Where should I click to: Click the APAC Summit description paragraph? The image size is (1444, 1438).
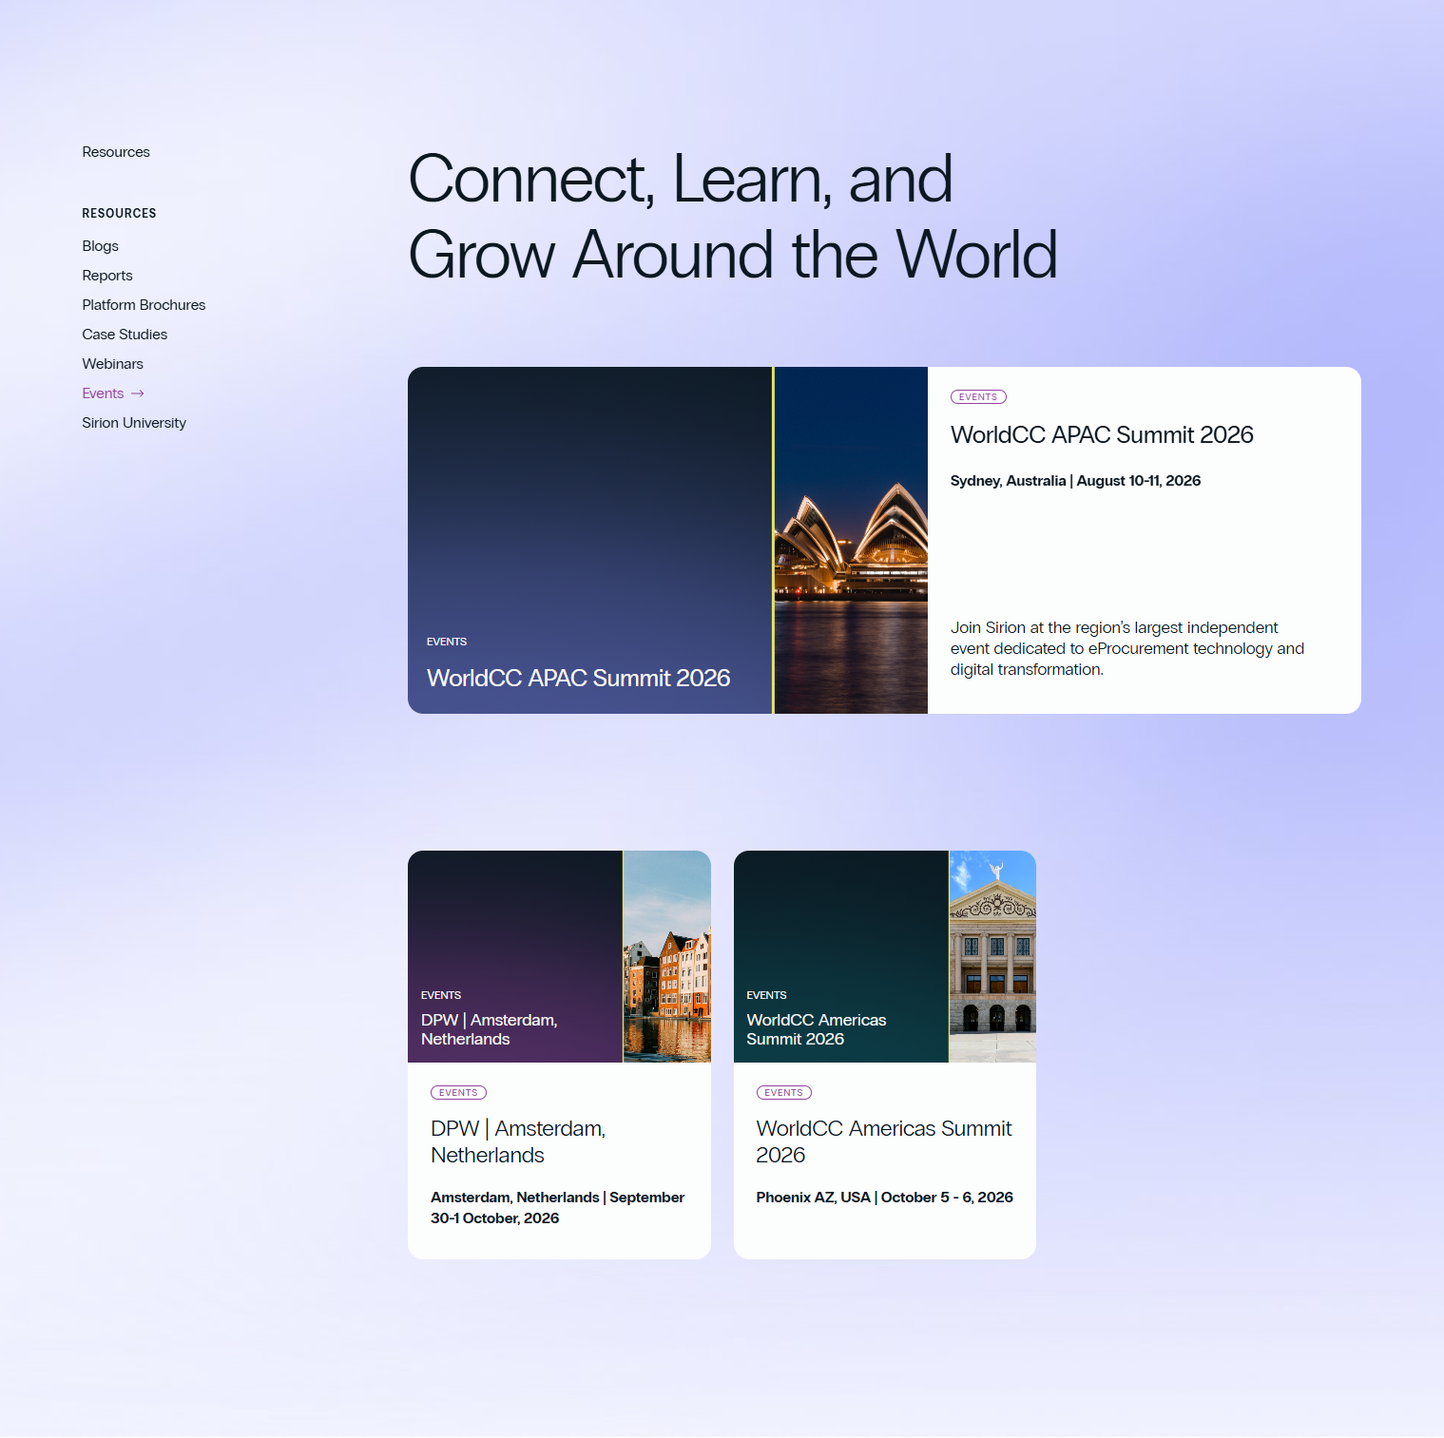click(1127, 648)
